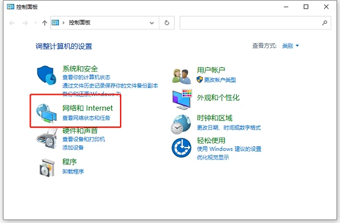Open 通过文件历史记录保存你的文件备份副本
The height and width of the screenshot is (223, 340).
[x=110, y=86]
